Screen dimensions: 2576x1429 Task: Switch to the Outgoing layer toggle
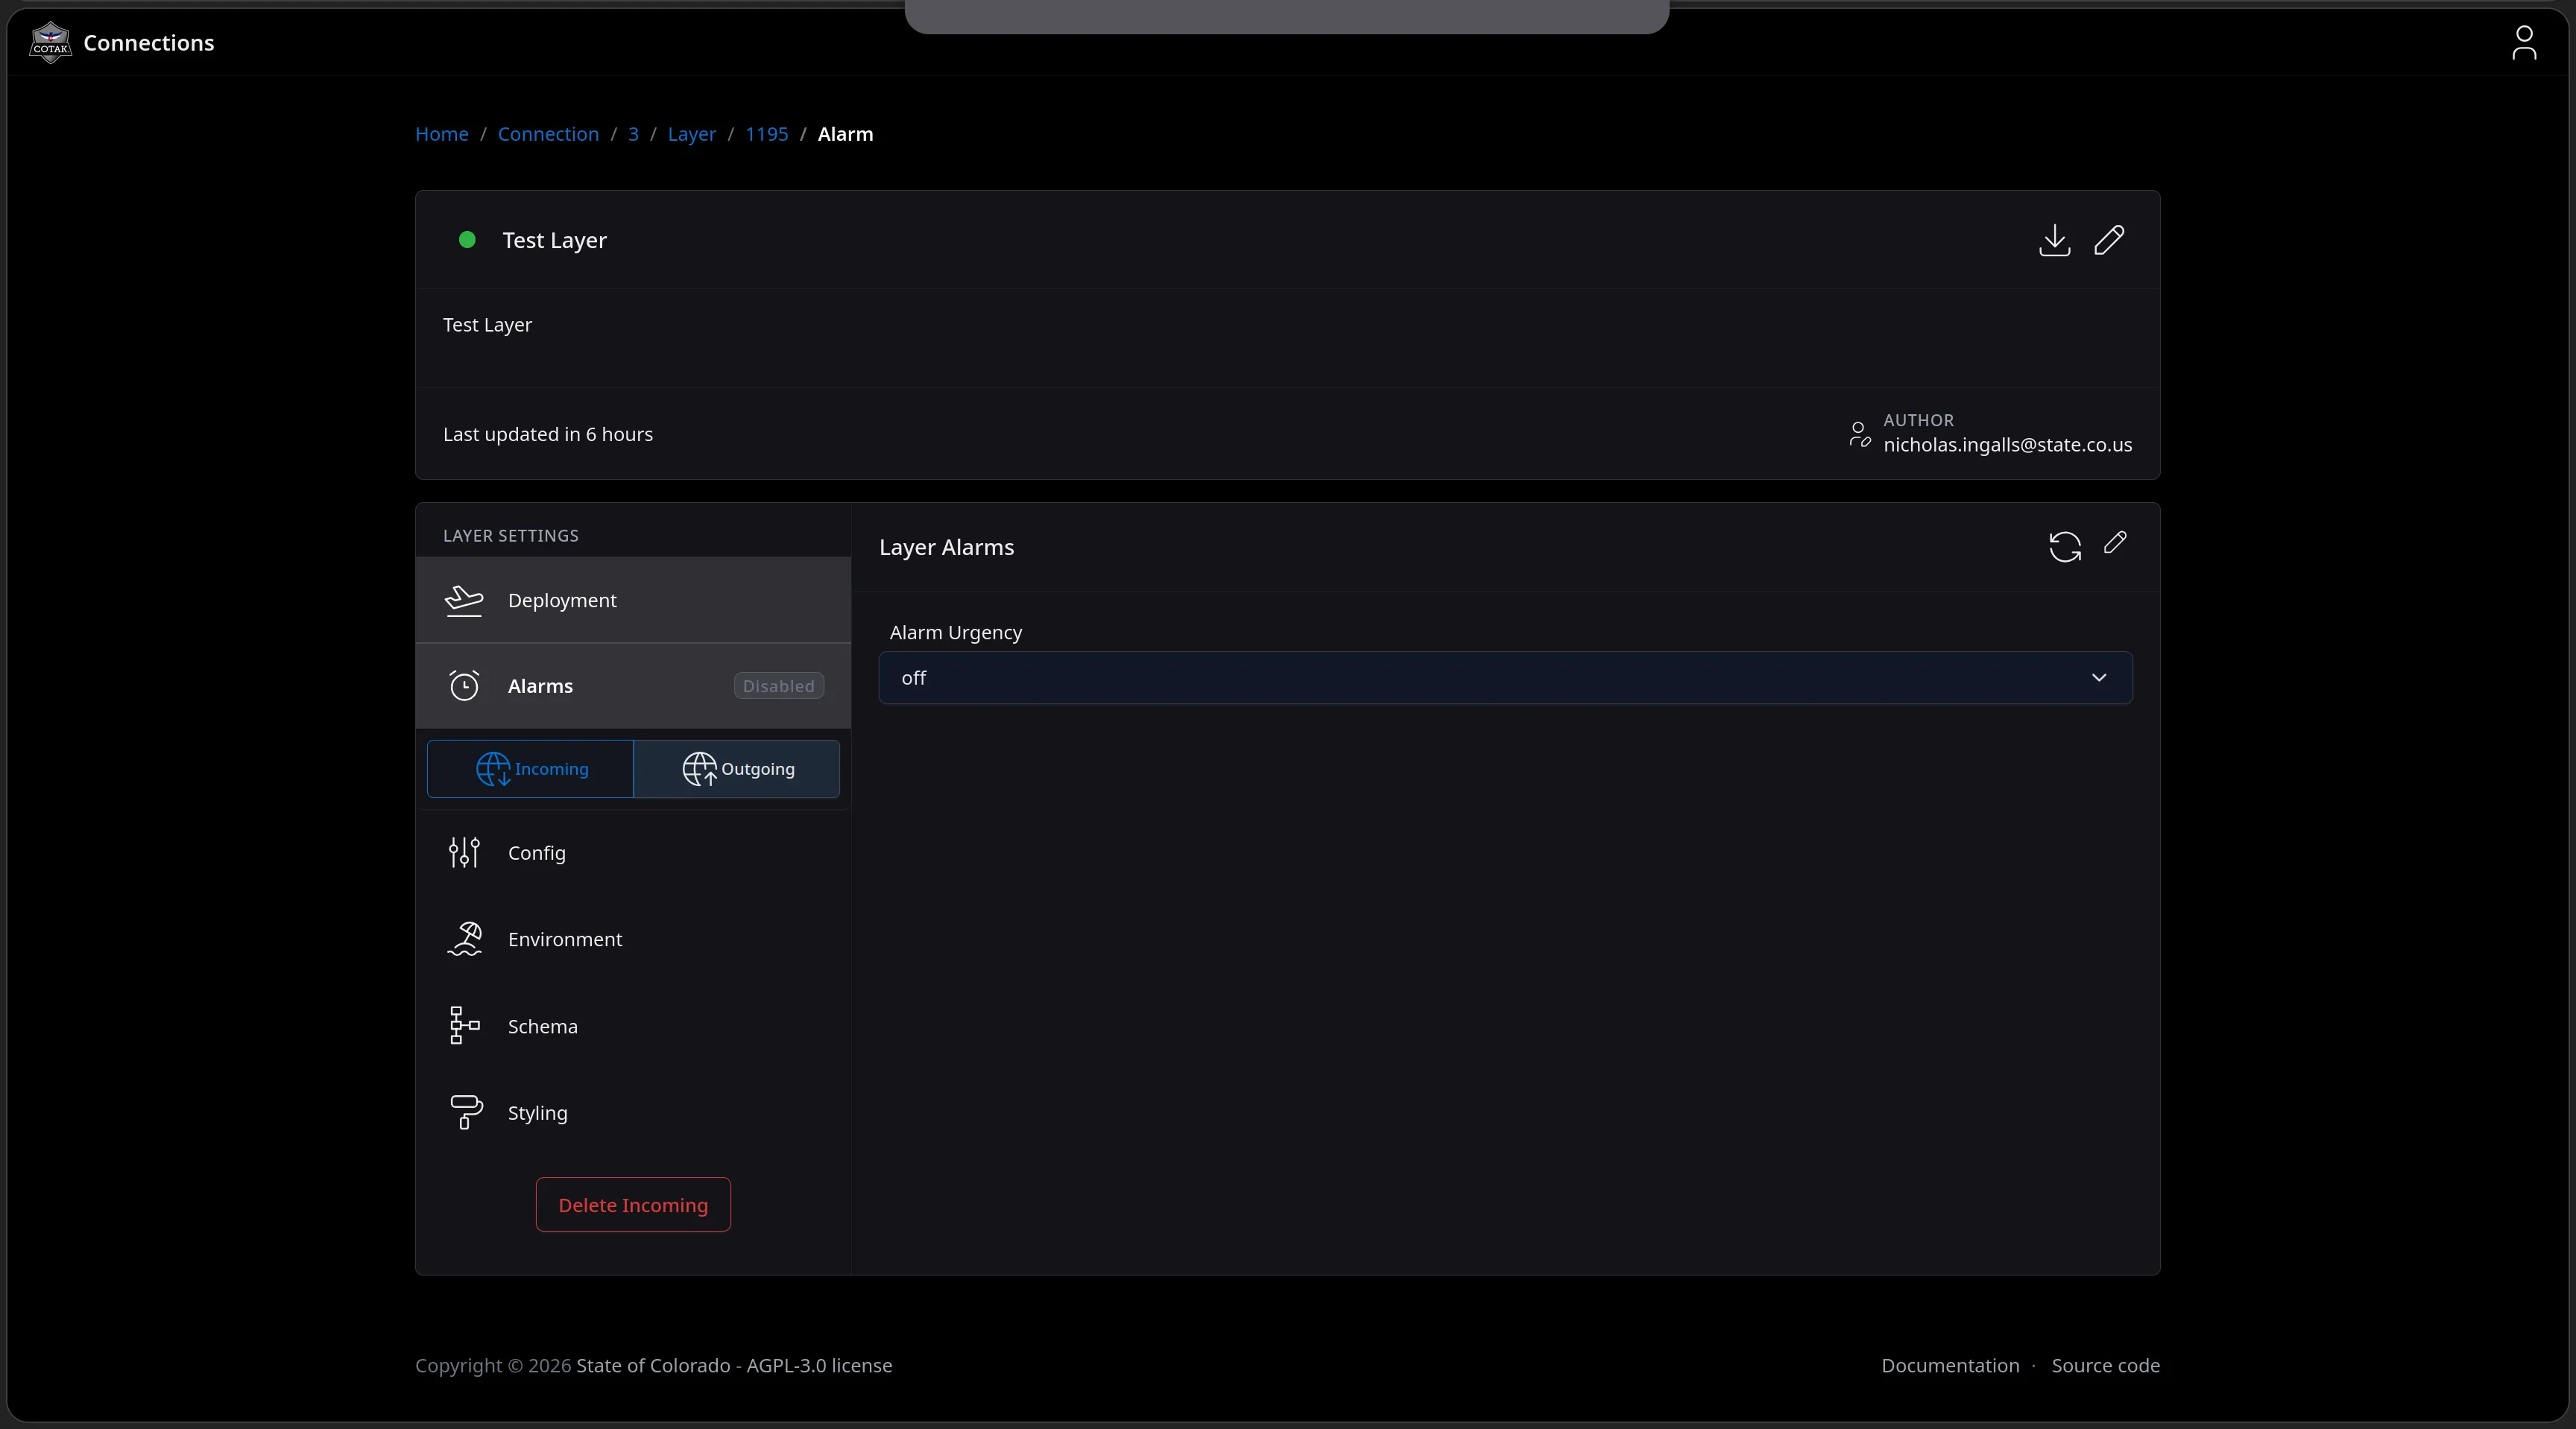click(737, 768)
